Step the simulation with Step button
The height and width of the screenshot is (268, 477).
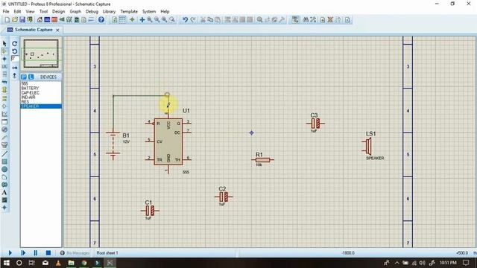coord(23,253)
